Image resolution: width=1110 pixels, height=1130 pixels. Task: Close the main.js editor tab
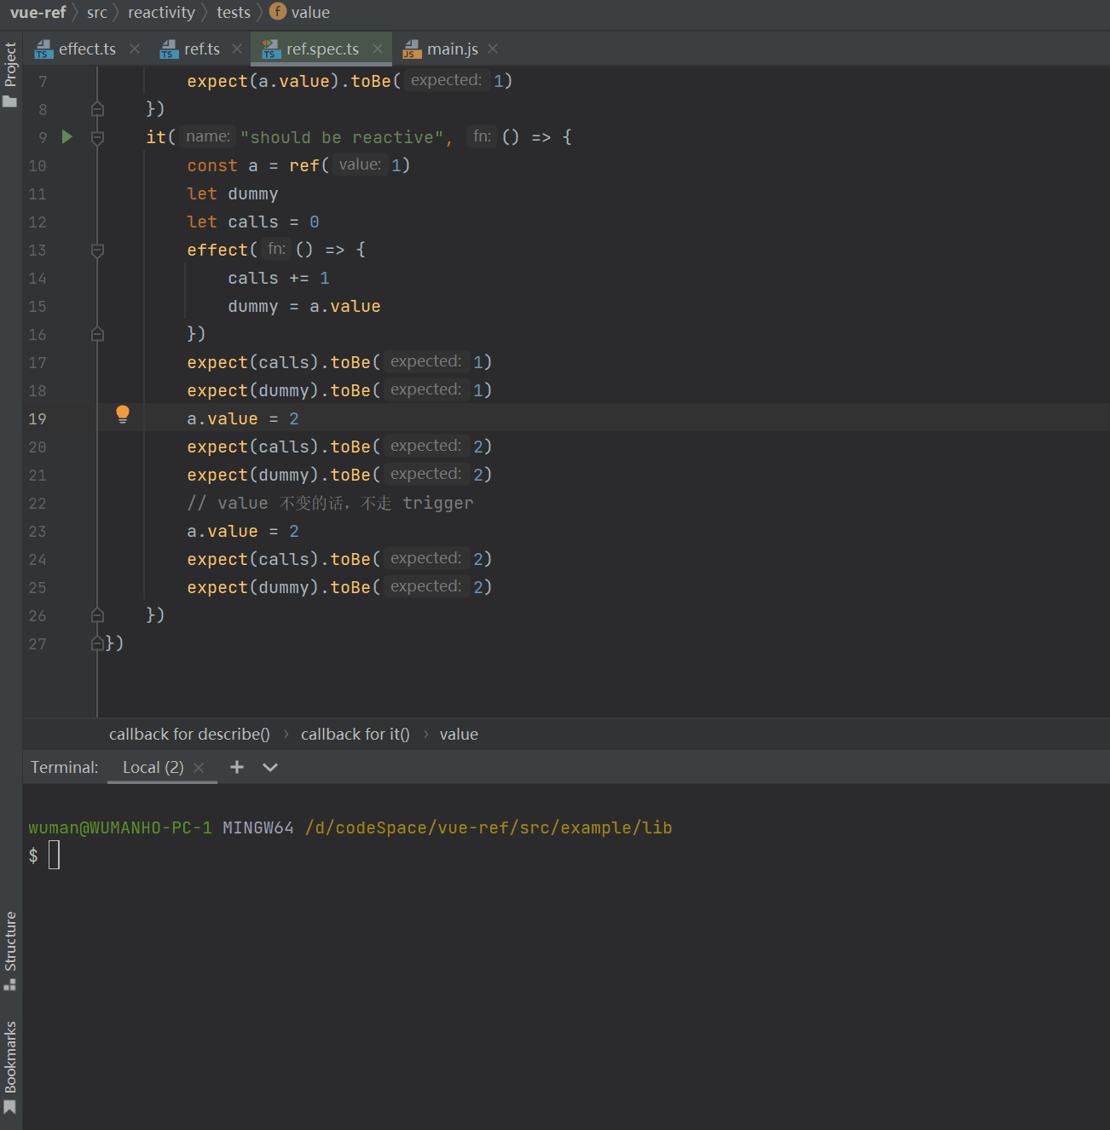pyautogui.click(x=493, y=49)
